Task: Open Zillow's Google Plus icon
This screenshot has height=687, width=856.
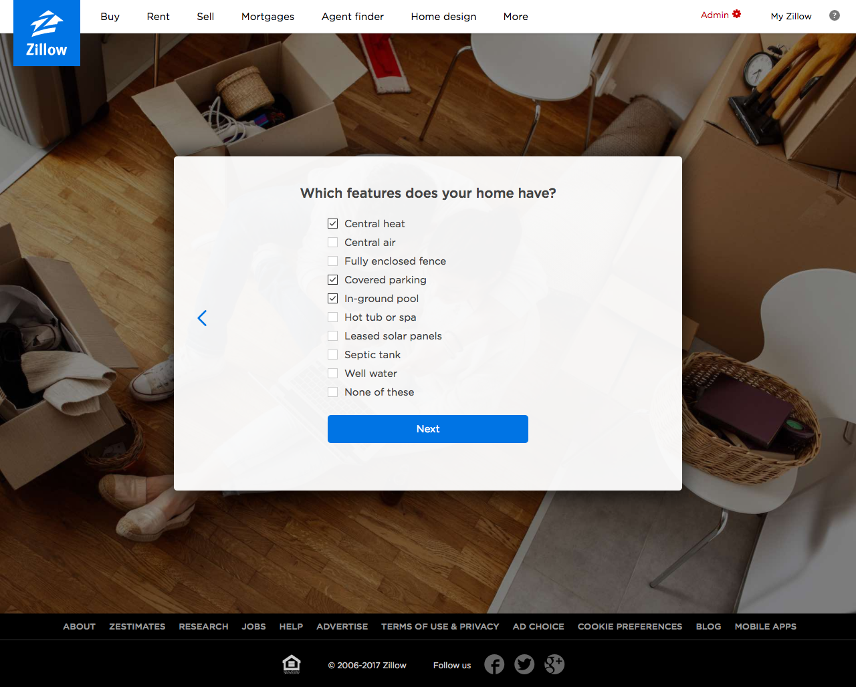Action: [554, 664]
